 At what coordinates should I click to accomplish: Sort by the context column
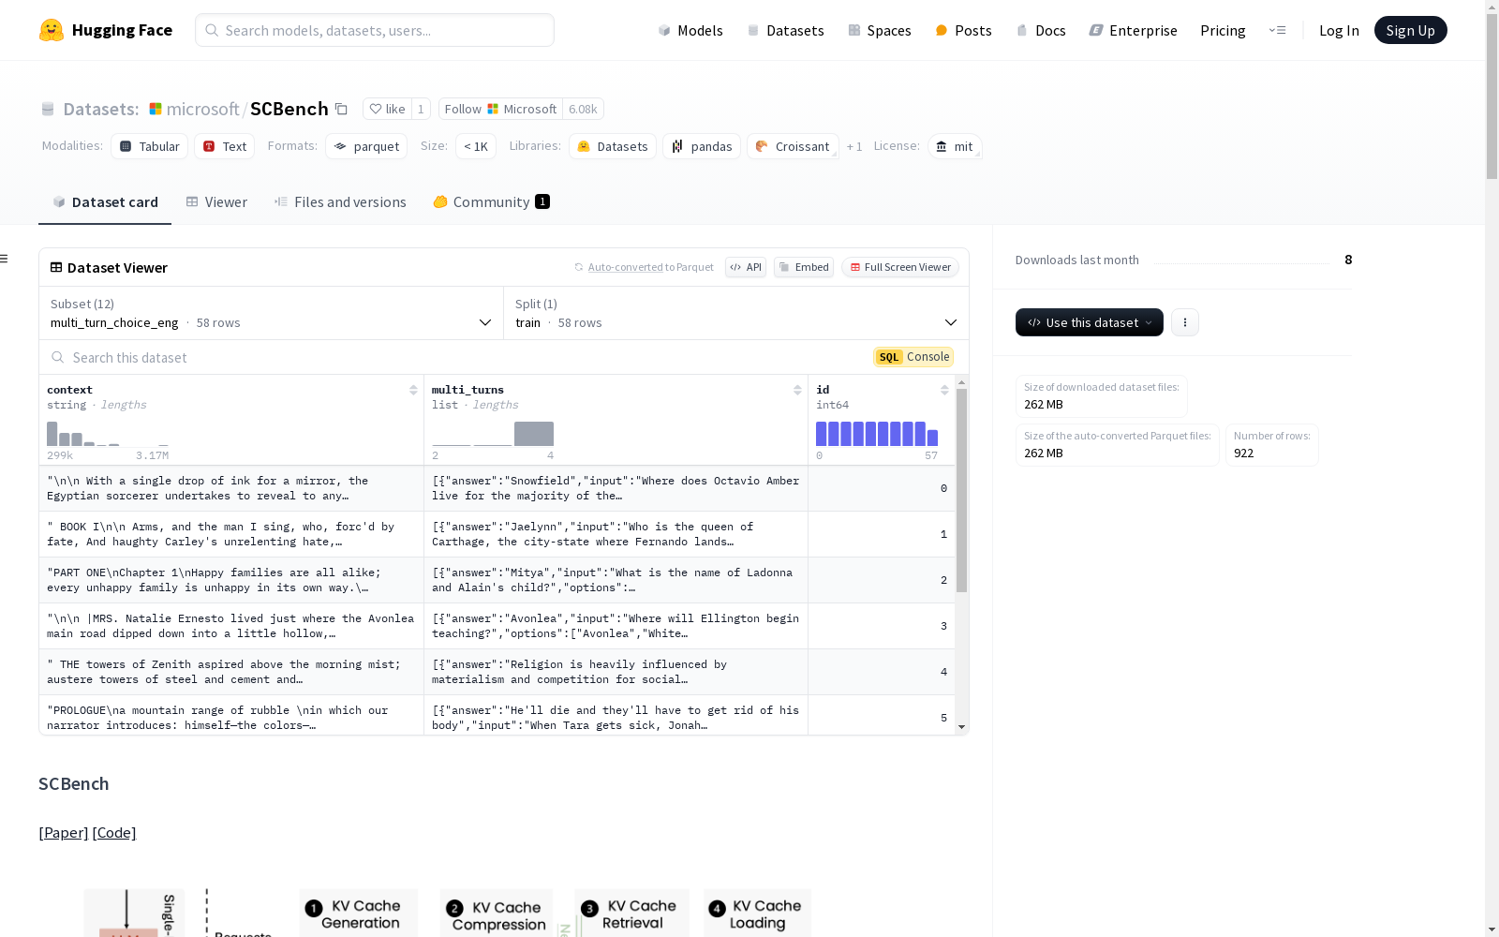tap(413, 390)
